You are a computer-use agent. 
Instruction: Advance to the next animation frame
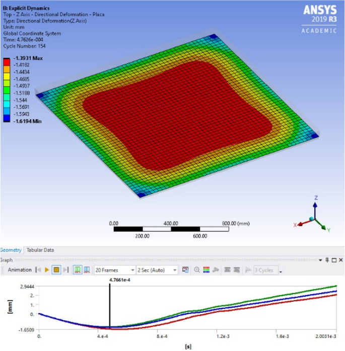point(65,270)
